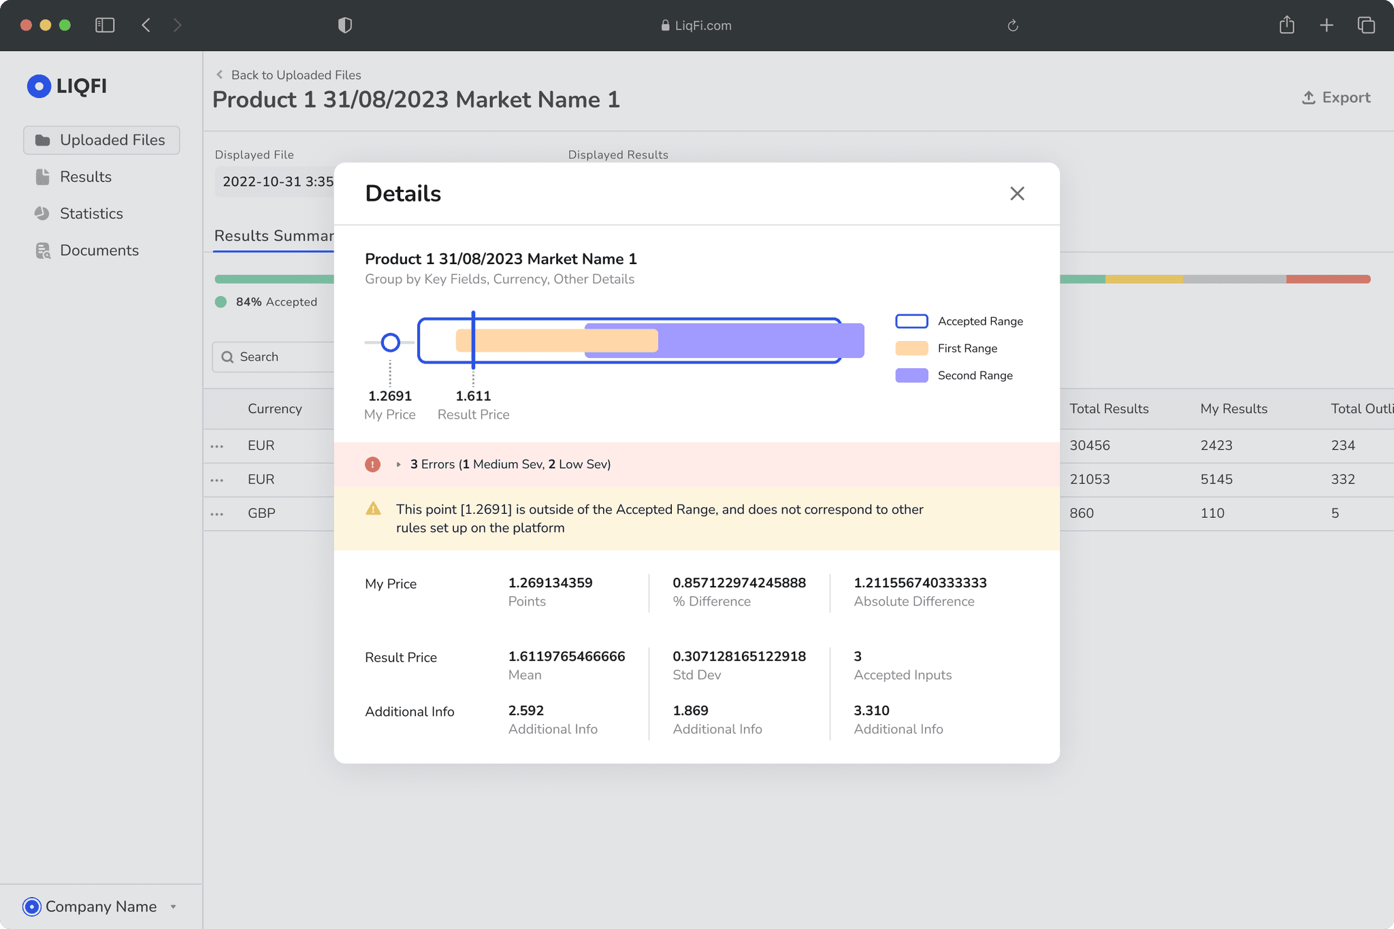Open row options for first EUR row

pyautogui.click(x=217, y=446)
